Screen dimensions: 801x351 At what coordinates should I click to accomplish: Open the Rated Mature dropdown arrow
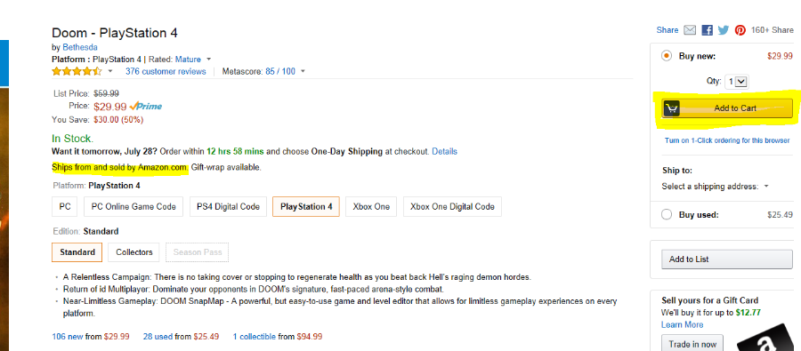pos(208,60)
